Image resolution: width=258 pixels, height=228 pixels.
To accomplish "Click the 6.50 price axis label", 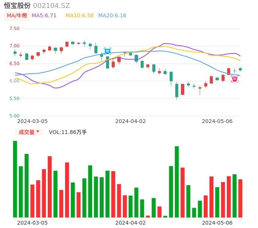I will pos(14,64).
